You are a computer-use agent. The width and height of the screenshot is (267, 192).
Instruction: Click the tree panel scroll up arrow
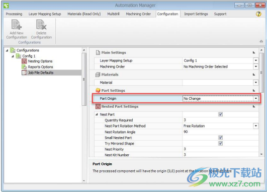pyautogui.click(x=84, y=50)
